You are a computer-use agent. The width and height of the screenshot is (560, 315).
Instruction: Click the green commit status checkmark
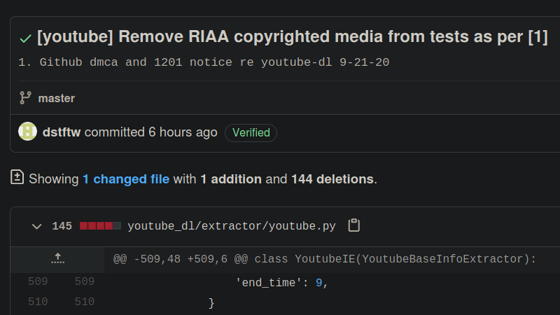tap(25, 38)
